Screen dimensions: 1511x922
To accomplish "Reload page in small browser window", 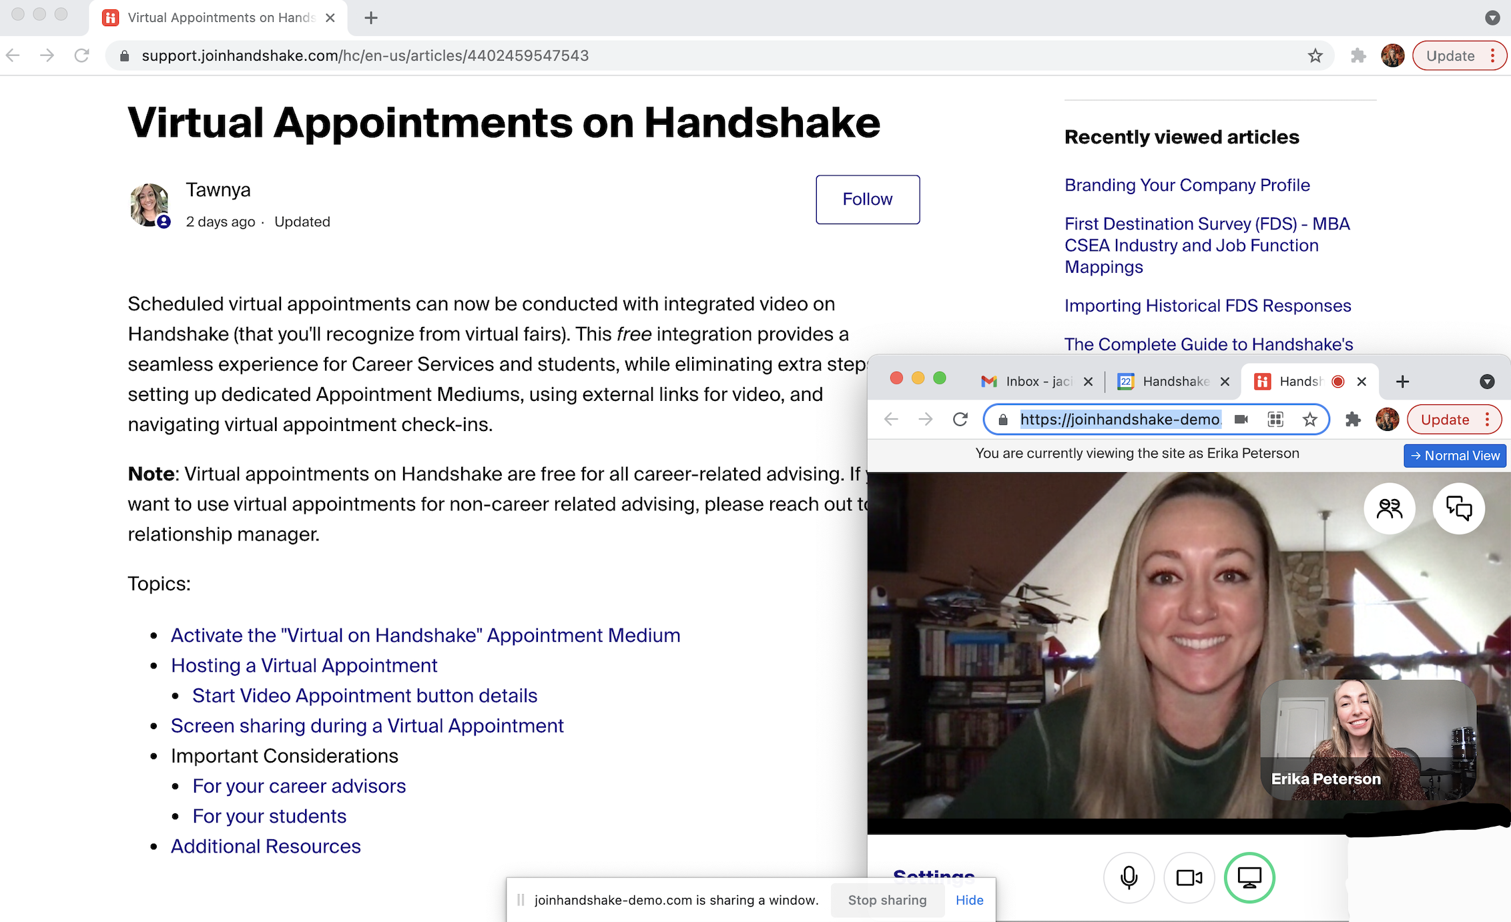I will [x=960, y=419].
